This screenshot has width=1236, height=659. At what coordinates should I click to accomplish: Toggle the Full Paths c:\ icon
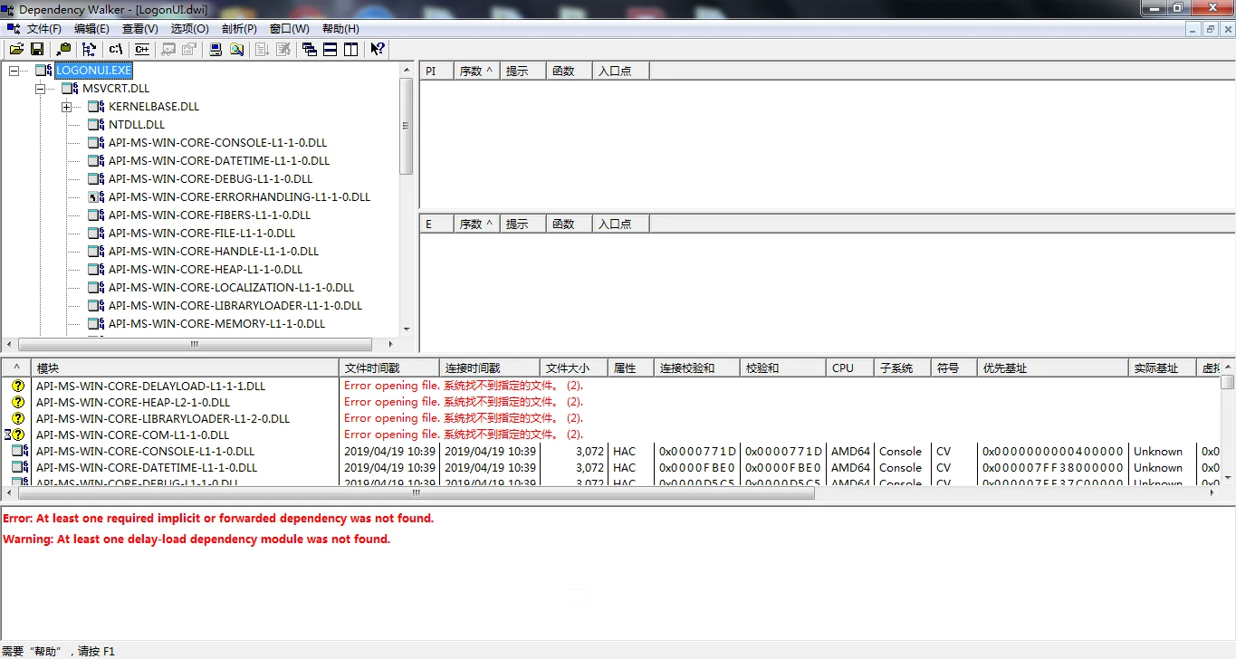(x=116, y=49)
